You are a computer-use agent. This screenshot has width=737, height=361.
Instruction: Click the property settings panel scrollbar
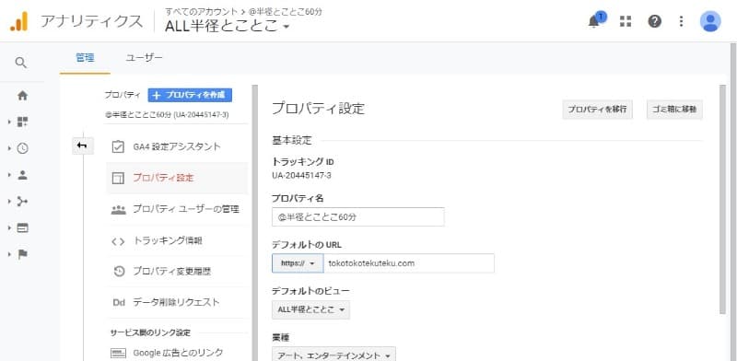[x=722, y=199]
